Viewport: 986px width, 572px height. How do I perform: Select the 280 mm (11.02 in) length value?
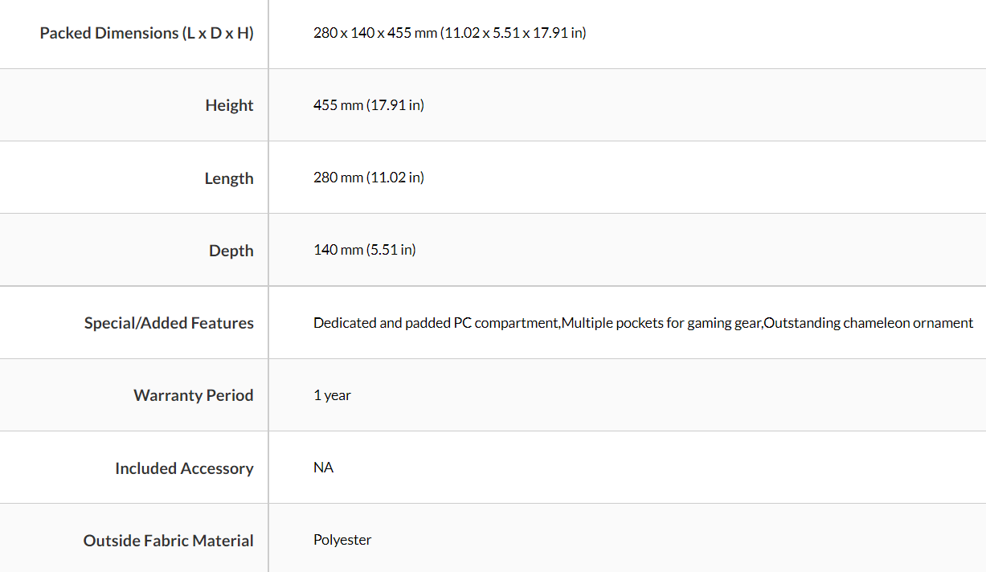click(368, 178)
